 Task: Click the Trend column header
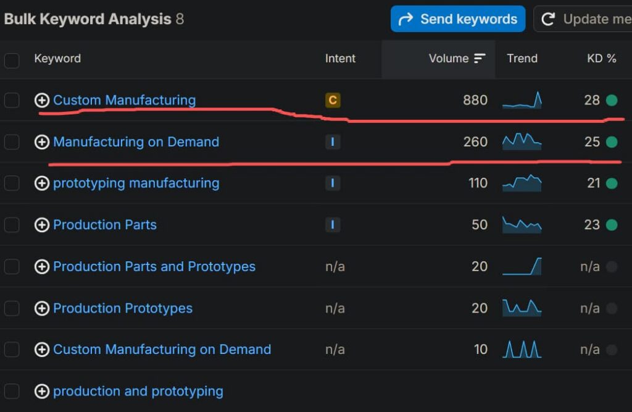pyautogui.click(x=522, y=59)
